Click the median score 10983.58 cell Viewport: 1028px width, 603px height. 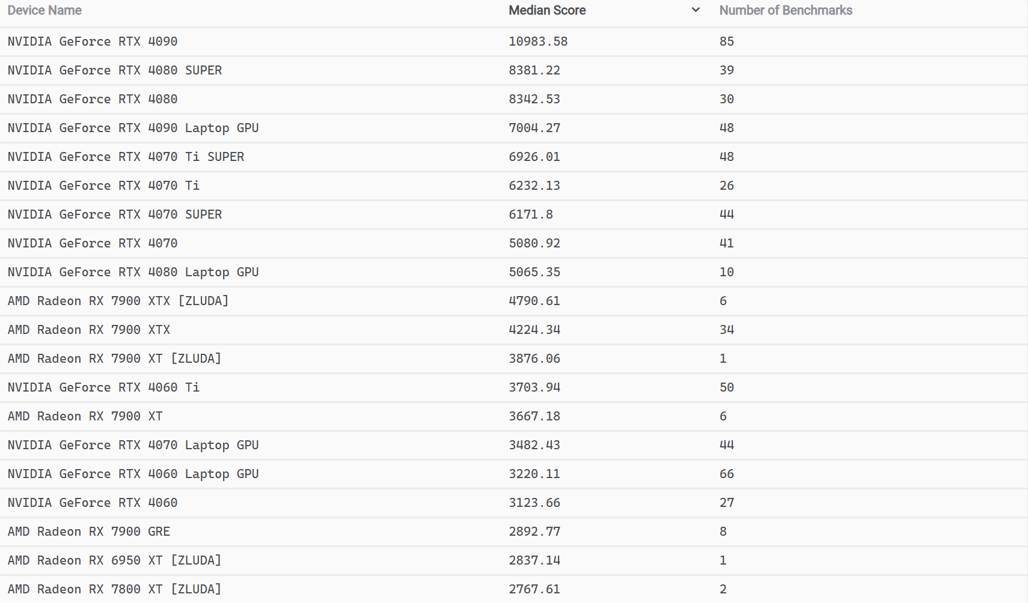pyautogui.click(x=538, y=41)
